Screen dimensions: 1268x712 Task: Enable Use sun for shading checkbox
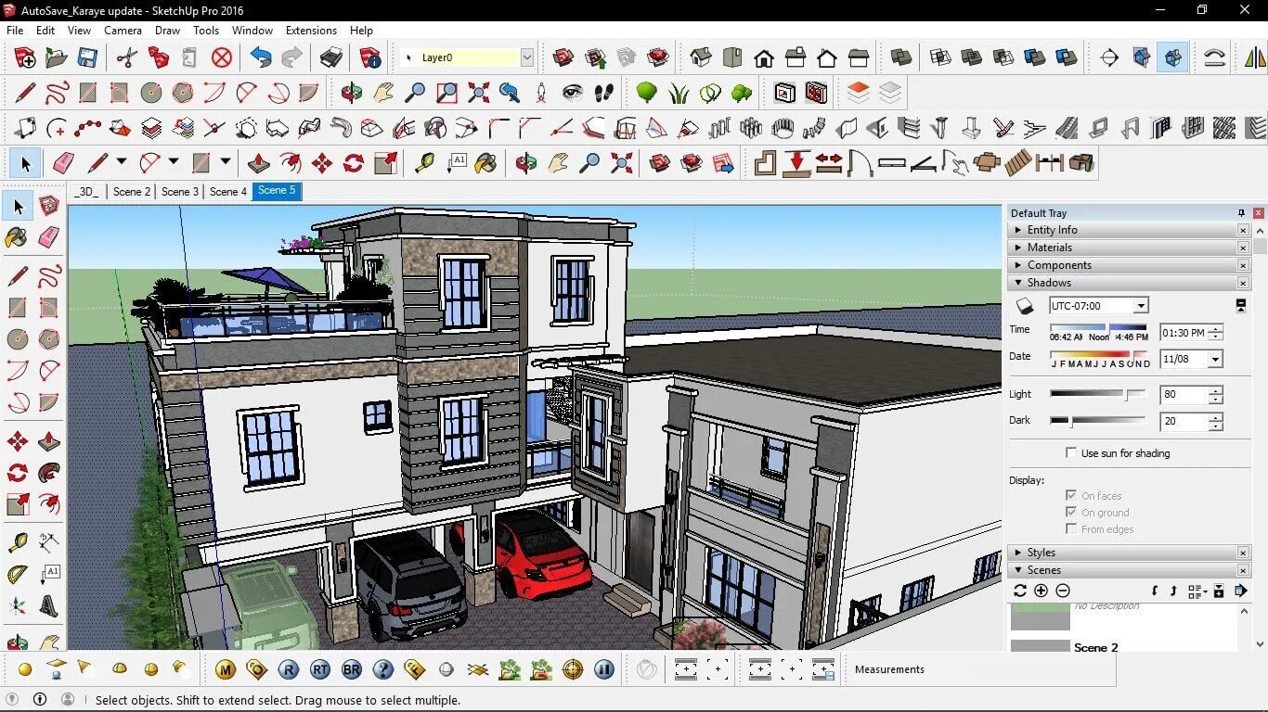click(x=1072, y=453)
